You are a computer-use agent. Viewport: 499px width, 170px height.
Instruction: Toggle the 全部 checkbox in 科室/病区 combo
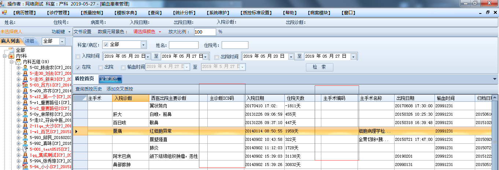pyautogui.click(x=106, y=45)
